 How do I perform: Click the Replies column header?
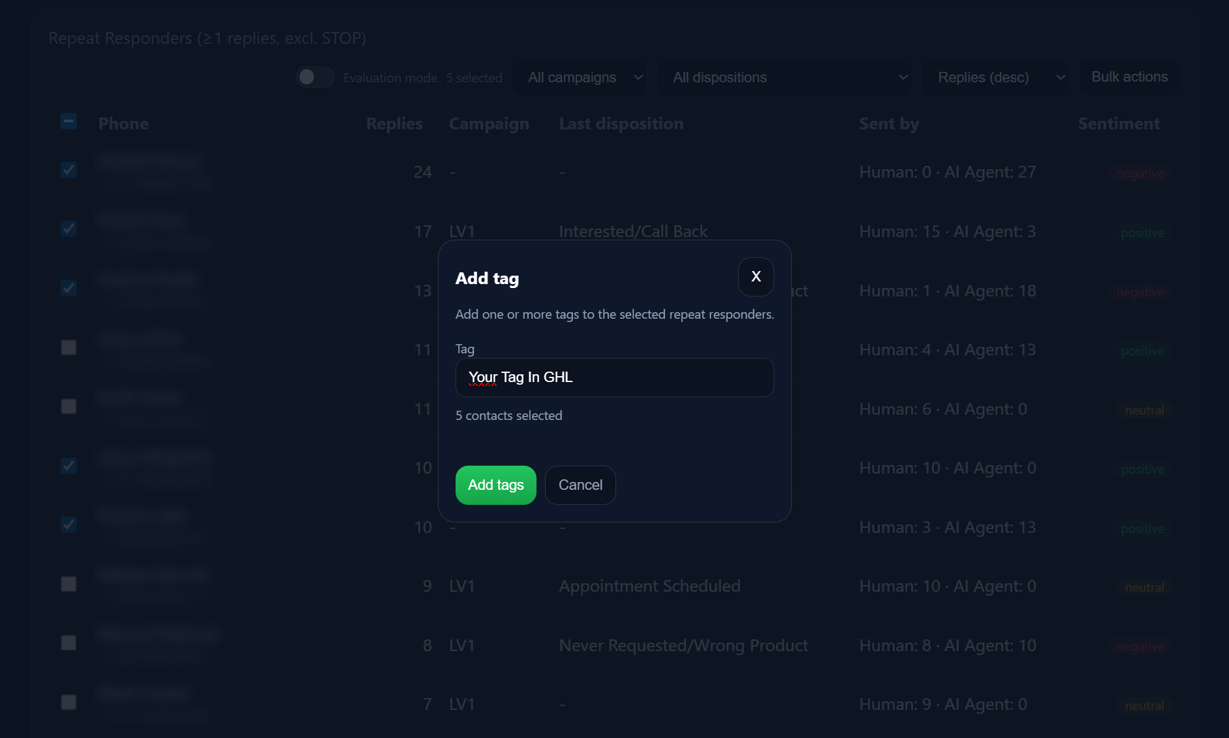pos(394,123)
